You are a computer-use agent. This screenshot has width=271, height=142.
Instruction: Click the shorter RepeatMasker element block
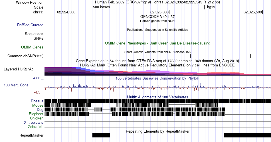tap(101, 135)
